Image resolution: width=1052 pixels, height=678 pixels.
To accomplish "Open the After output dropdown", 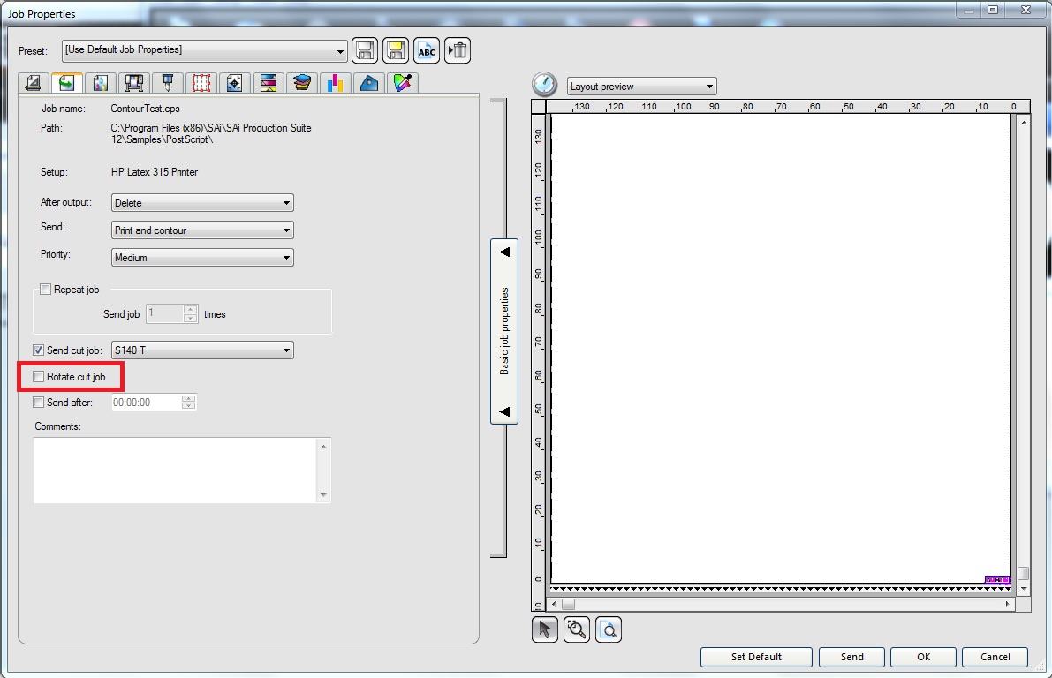I will click(202, 202).
